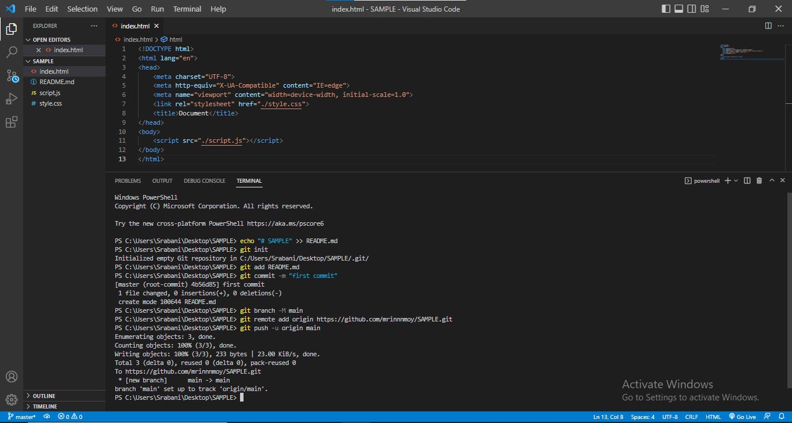The width and height of the screenshot is (792, 423).
Task: Click the master branch status item
Action: point(21,417)
